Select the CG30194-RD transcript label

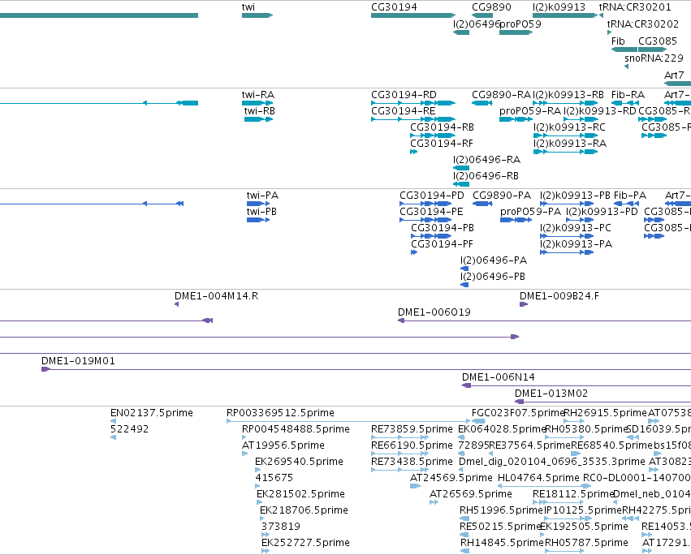pyautogui.click(x=404, y=95)
